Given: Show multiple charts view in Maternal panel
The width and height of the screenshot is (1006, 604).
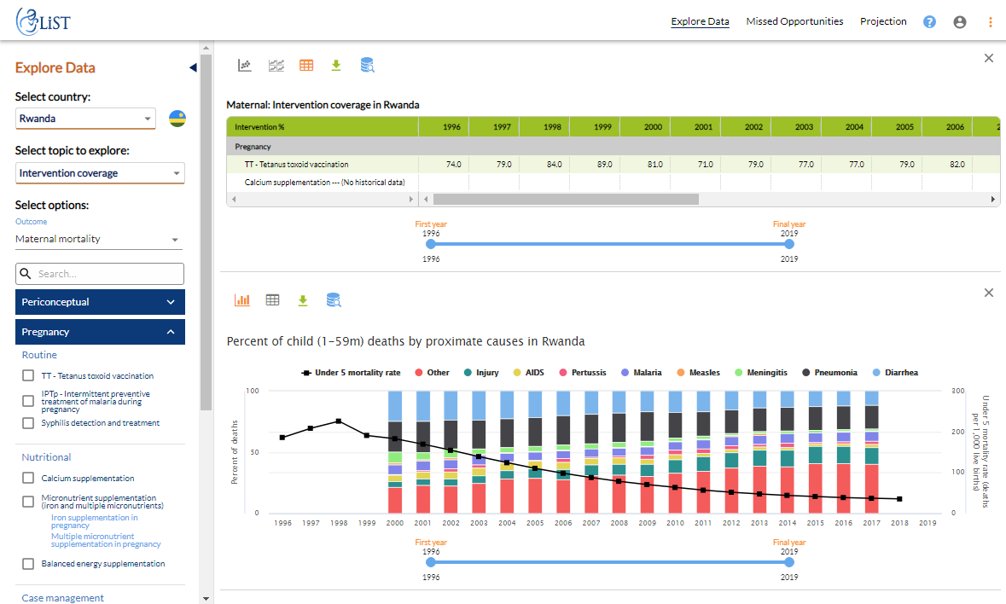Looking at the screenshot, I should click(x=276, y=65).
